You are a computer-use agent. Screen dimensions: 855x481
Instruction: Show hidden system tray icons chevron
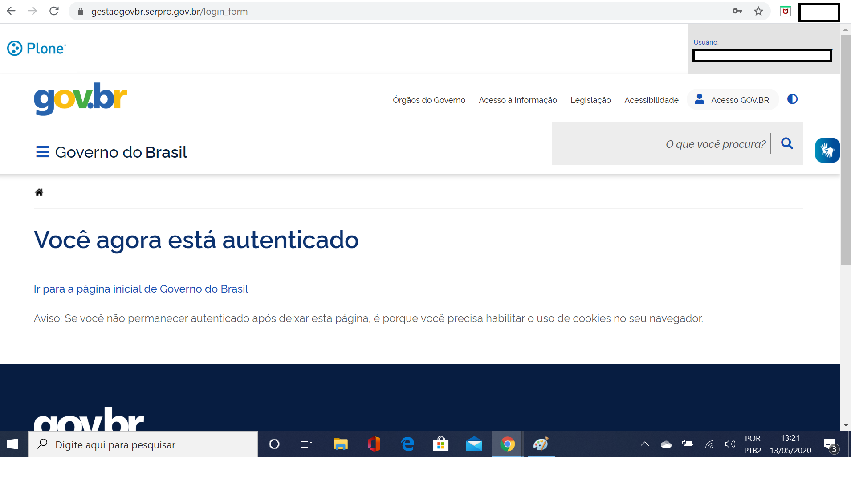(x=644, y=444)
